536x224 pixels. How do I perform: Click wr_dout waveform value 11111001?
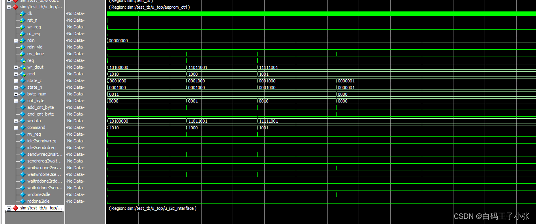point(269,67)
